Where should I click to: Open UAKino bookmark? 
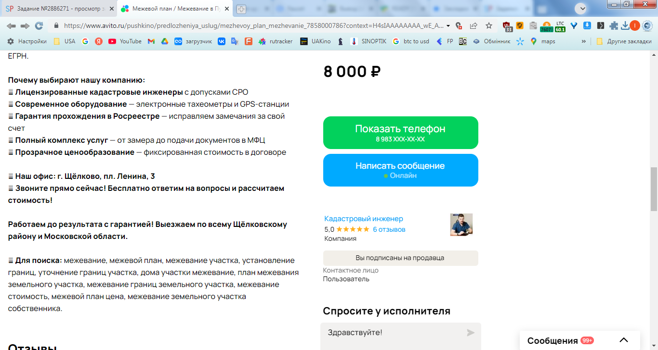tap(316, 41)
